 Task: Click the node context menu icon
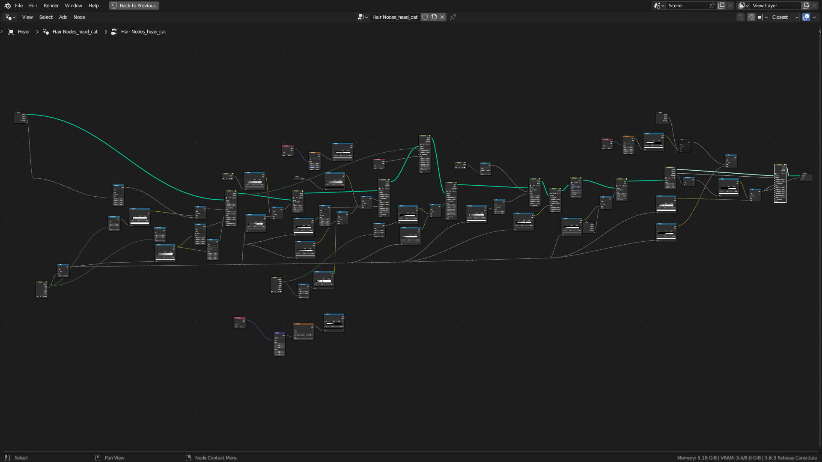[189, 457]
